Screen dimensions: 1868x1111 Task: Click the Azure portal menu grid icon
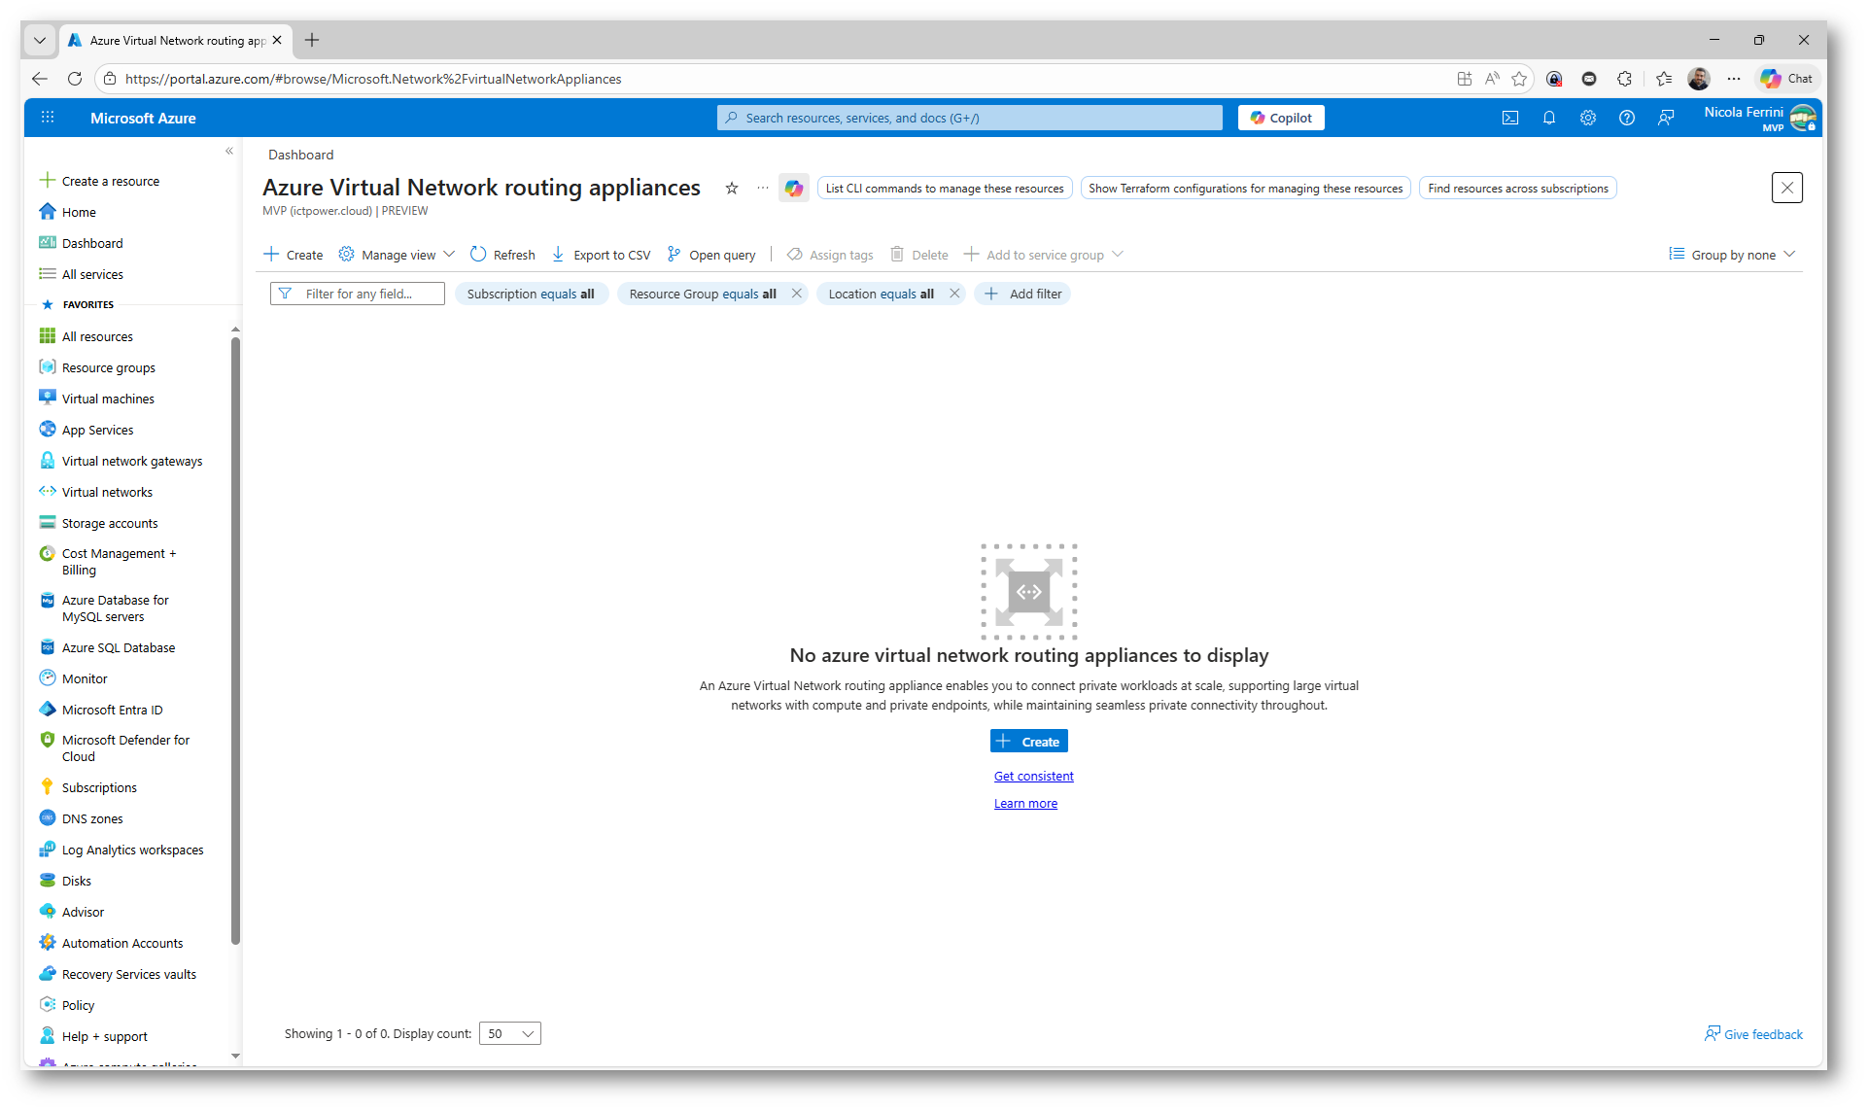(x=48, y=118)
